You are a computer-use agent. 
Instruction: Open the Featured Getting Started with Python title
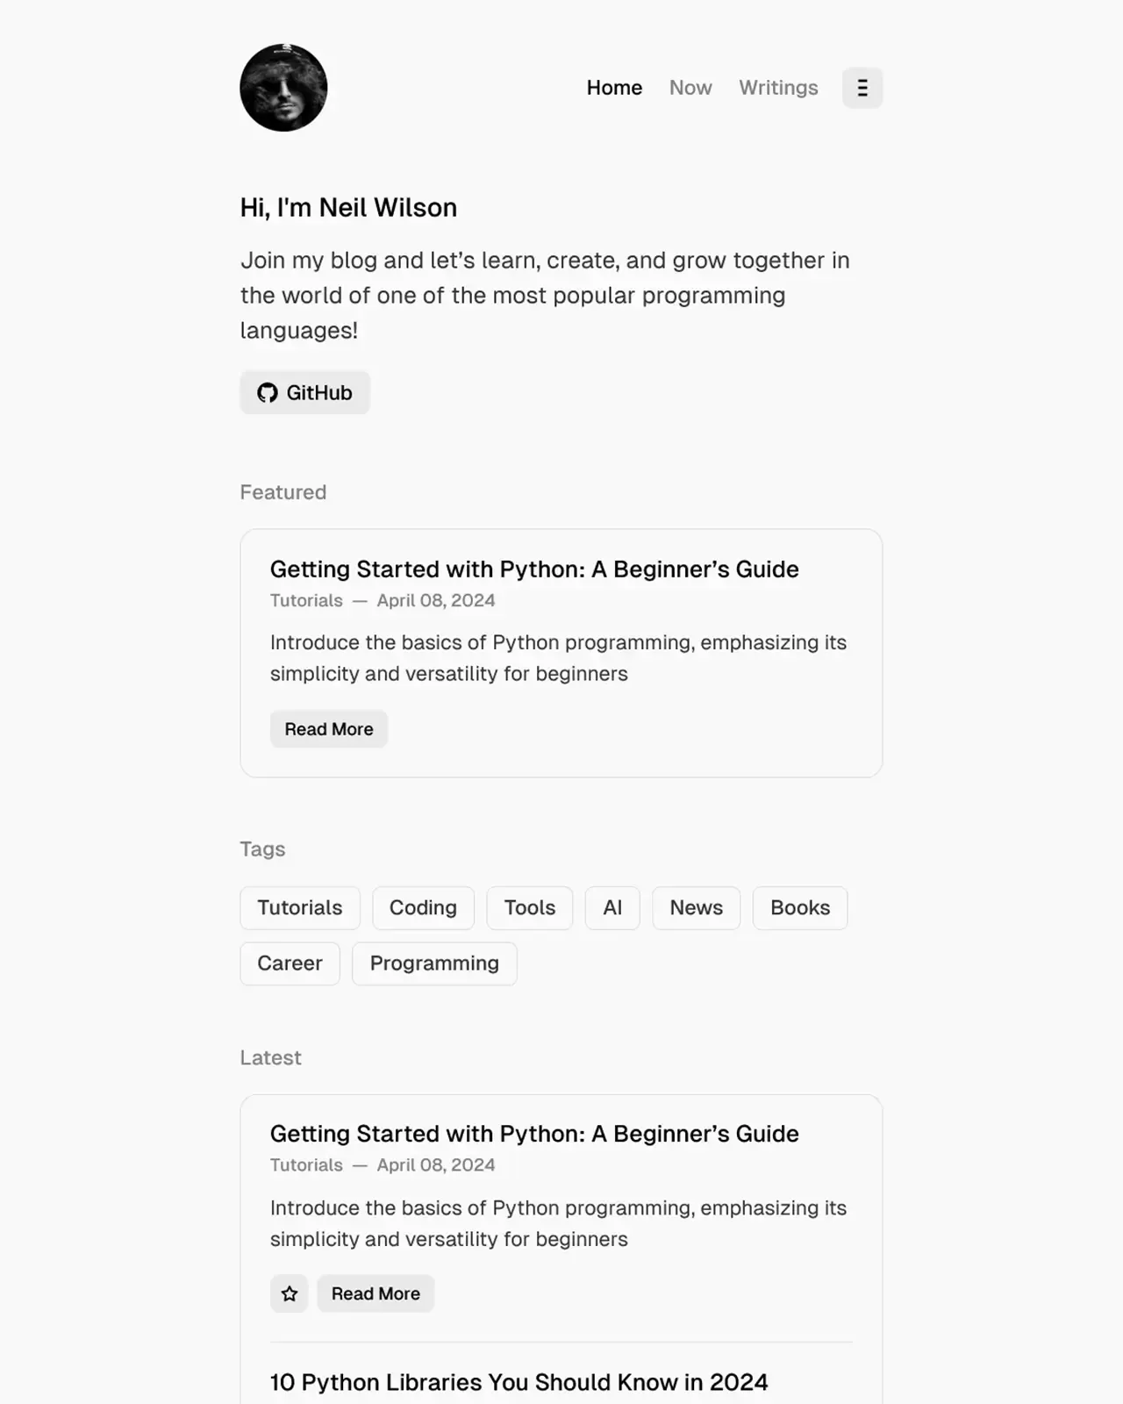pos(534,569)
